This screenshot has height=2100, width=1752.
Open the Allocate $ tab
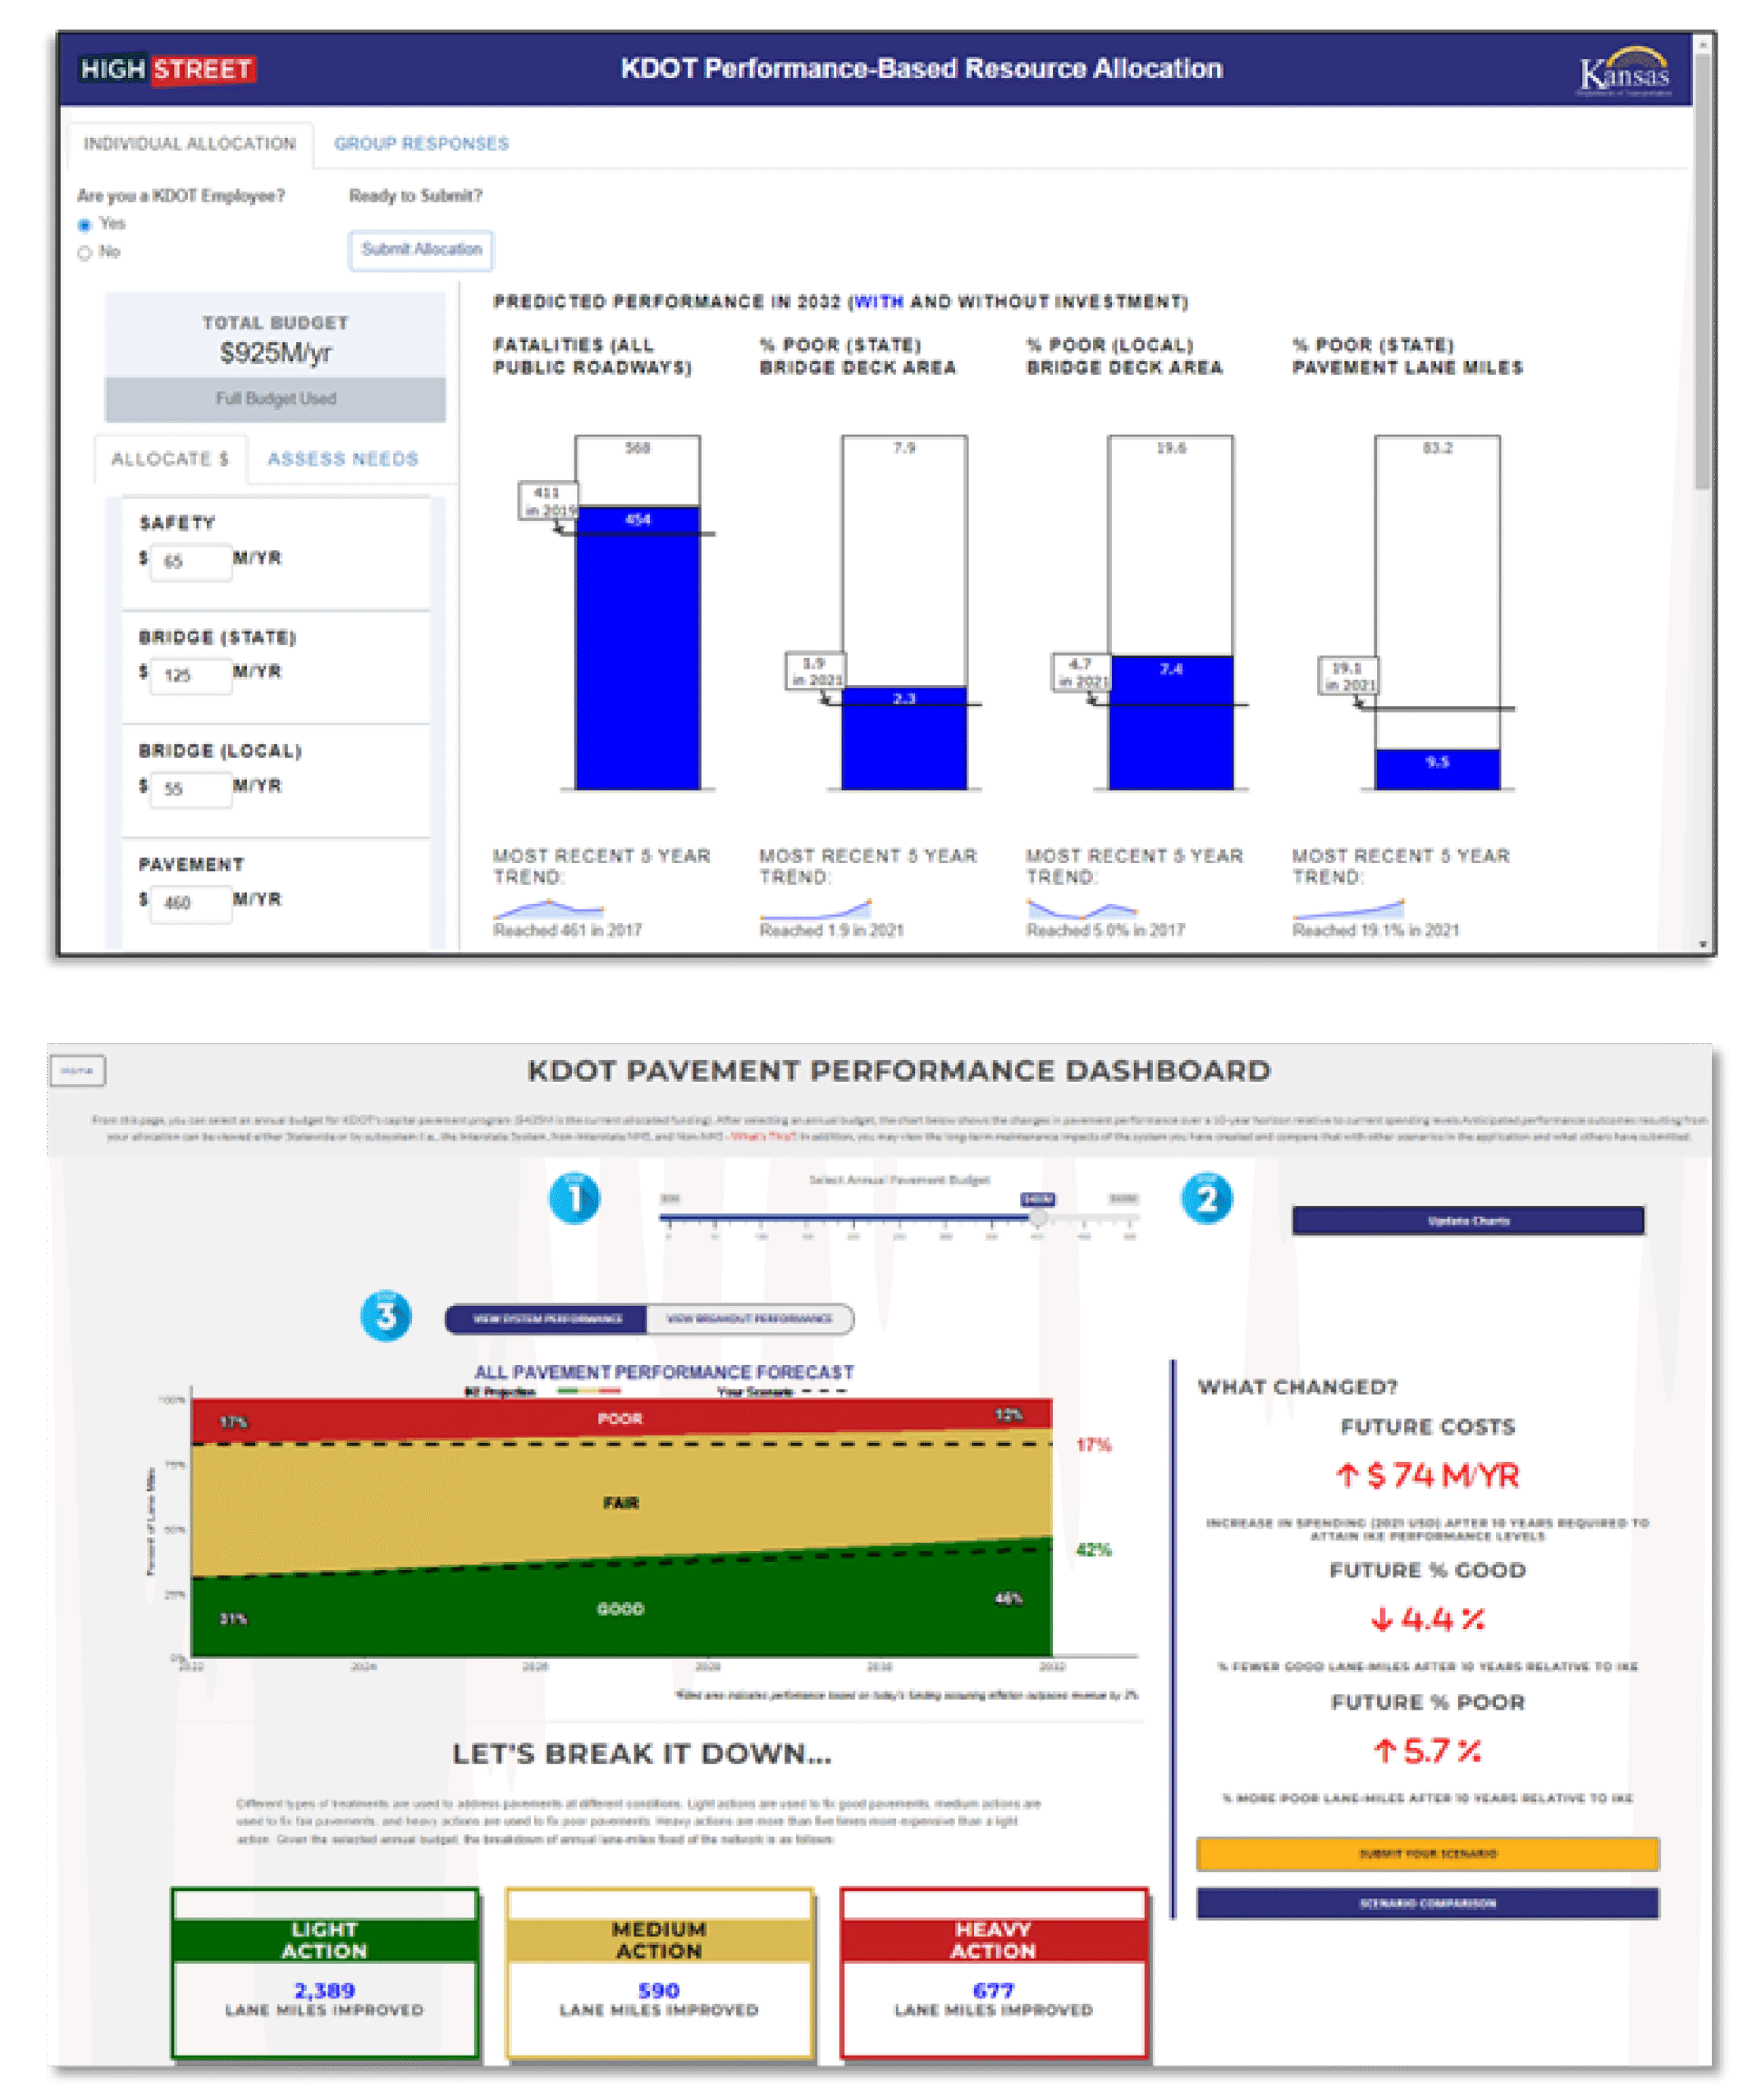pos(170,459)
